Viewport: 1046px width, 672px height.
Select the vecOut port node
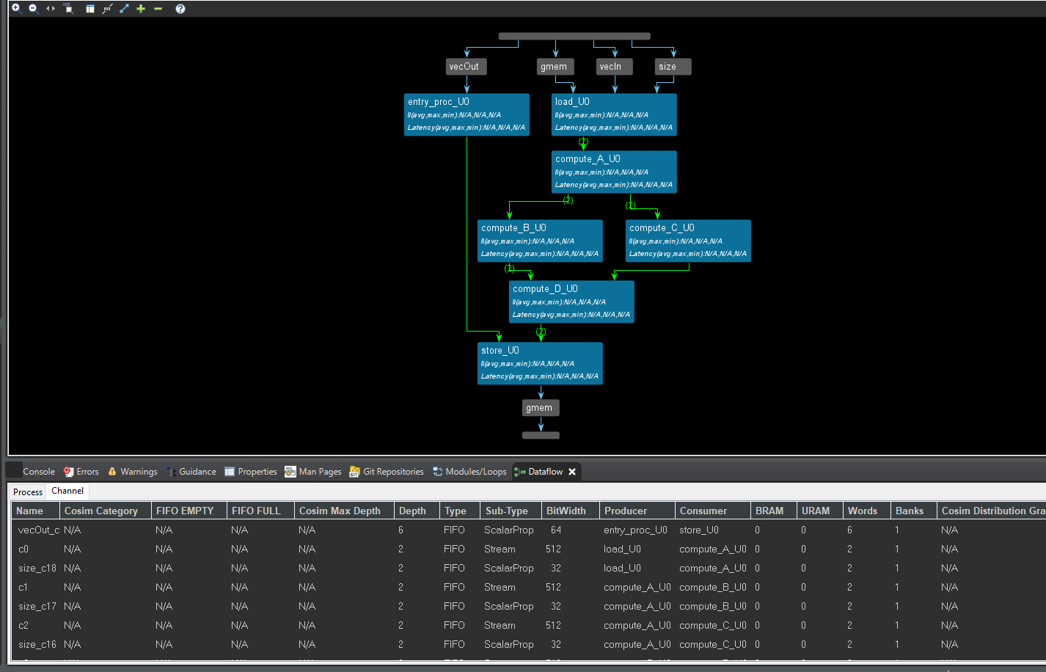tap(467, 67)
